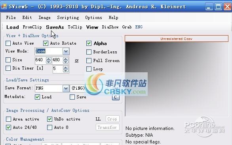232x145 pixels.
Task: Click the C button near Metadata
Action: pos(116,97)
